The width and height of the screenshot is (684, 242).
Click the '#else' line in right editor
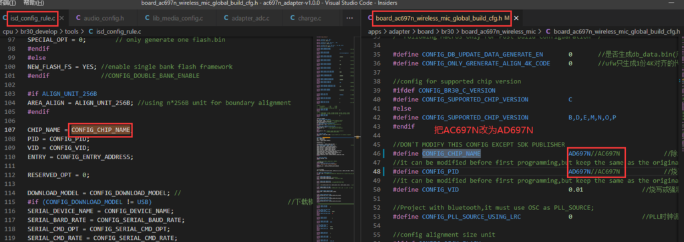coord(401,109)
